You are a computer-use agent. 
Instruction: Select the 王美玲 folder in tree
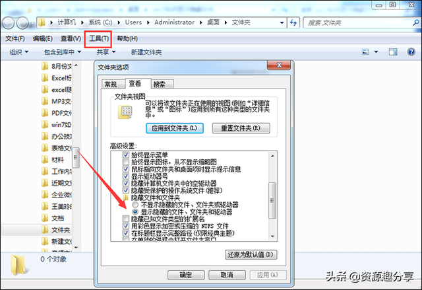57,207
